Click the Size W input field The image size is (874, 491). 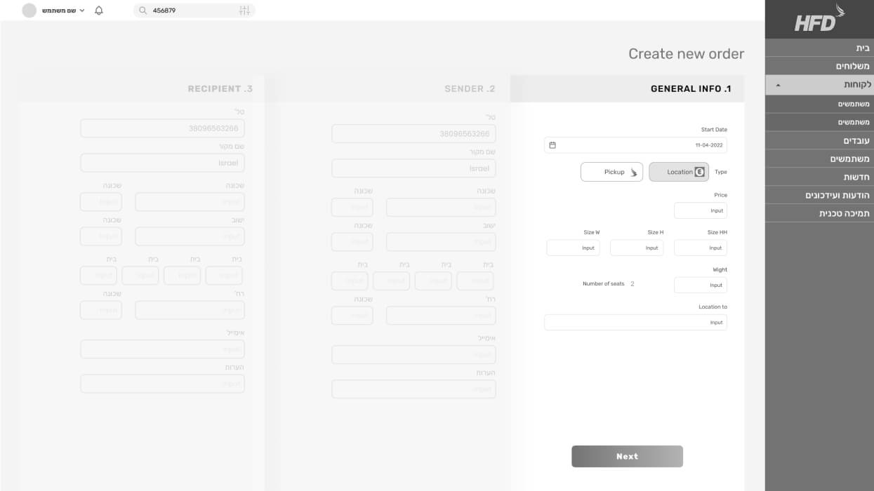[573, 248]
